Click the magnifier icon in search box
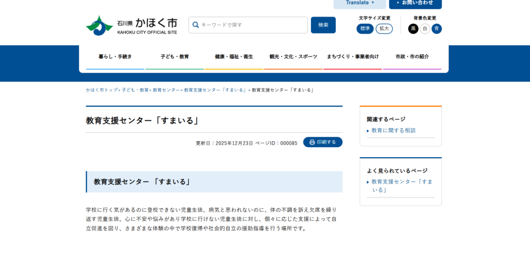 pos(195,25)
